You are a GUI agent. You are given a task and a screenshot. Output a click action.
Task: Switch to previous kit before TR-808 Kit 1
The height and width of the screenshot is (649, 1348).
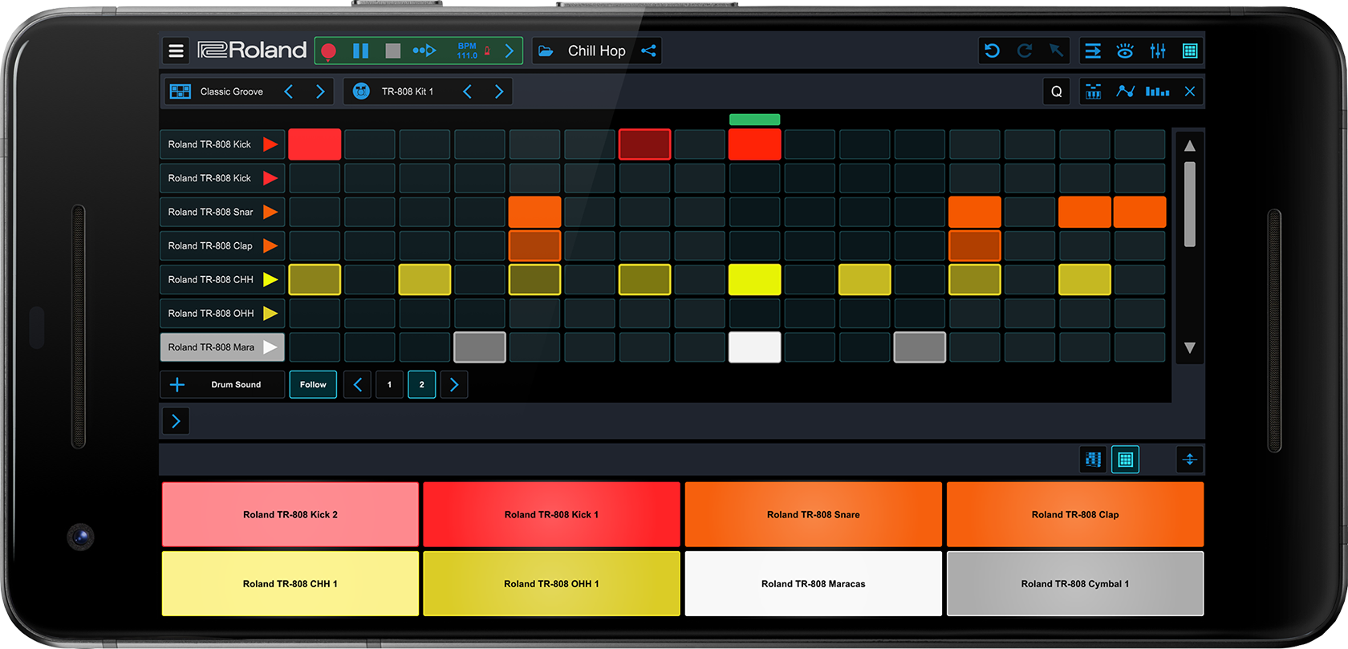(467, 91)
